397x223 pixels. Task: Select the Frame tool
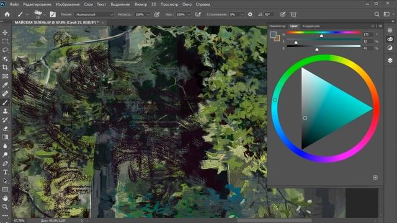click(5, 76)
